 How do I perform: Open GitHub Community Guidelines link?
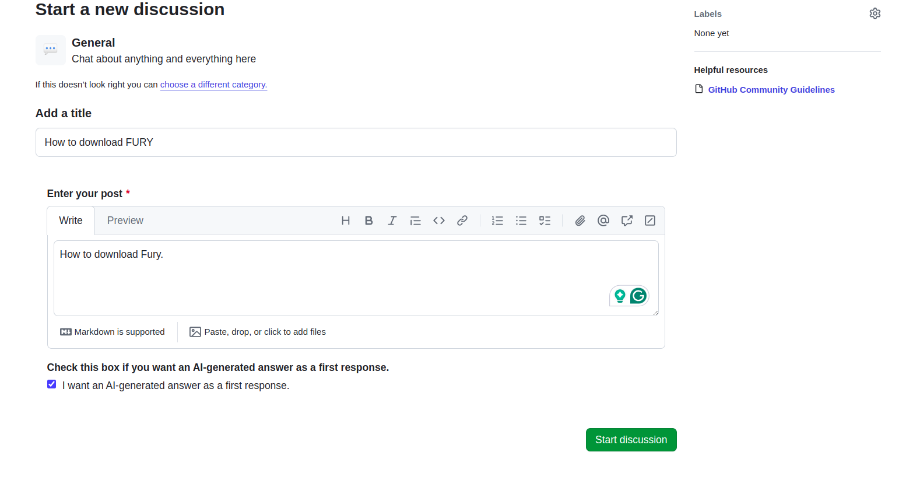point(771,89)
